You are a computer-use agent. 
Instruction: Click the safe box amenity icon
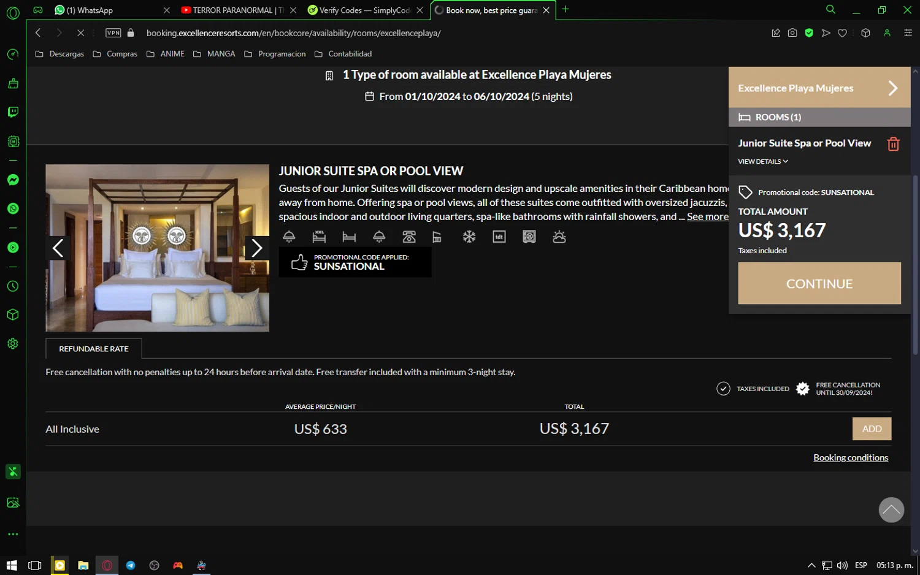point(529,237)
